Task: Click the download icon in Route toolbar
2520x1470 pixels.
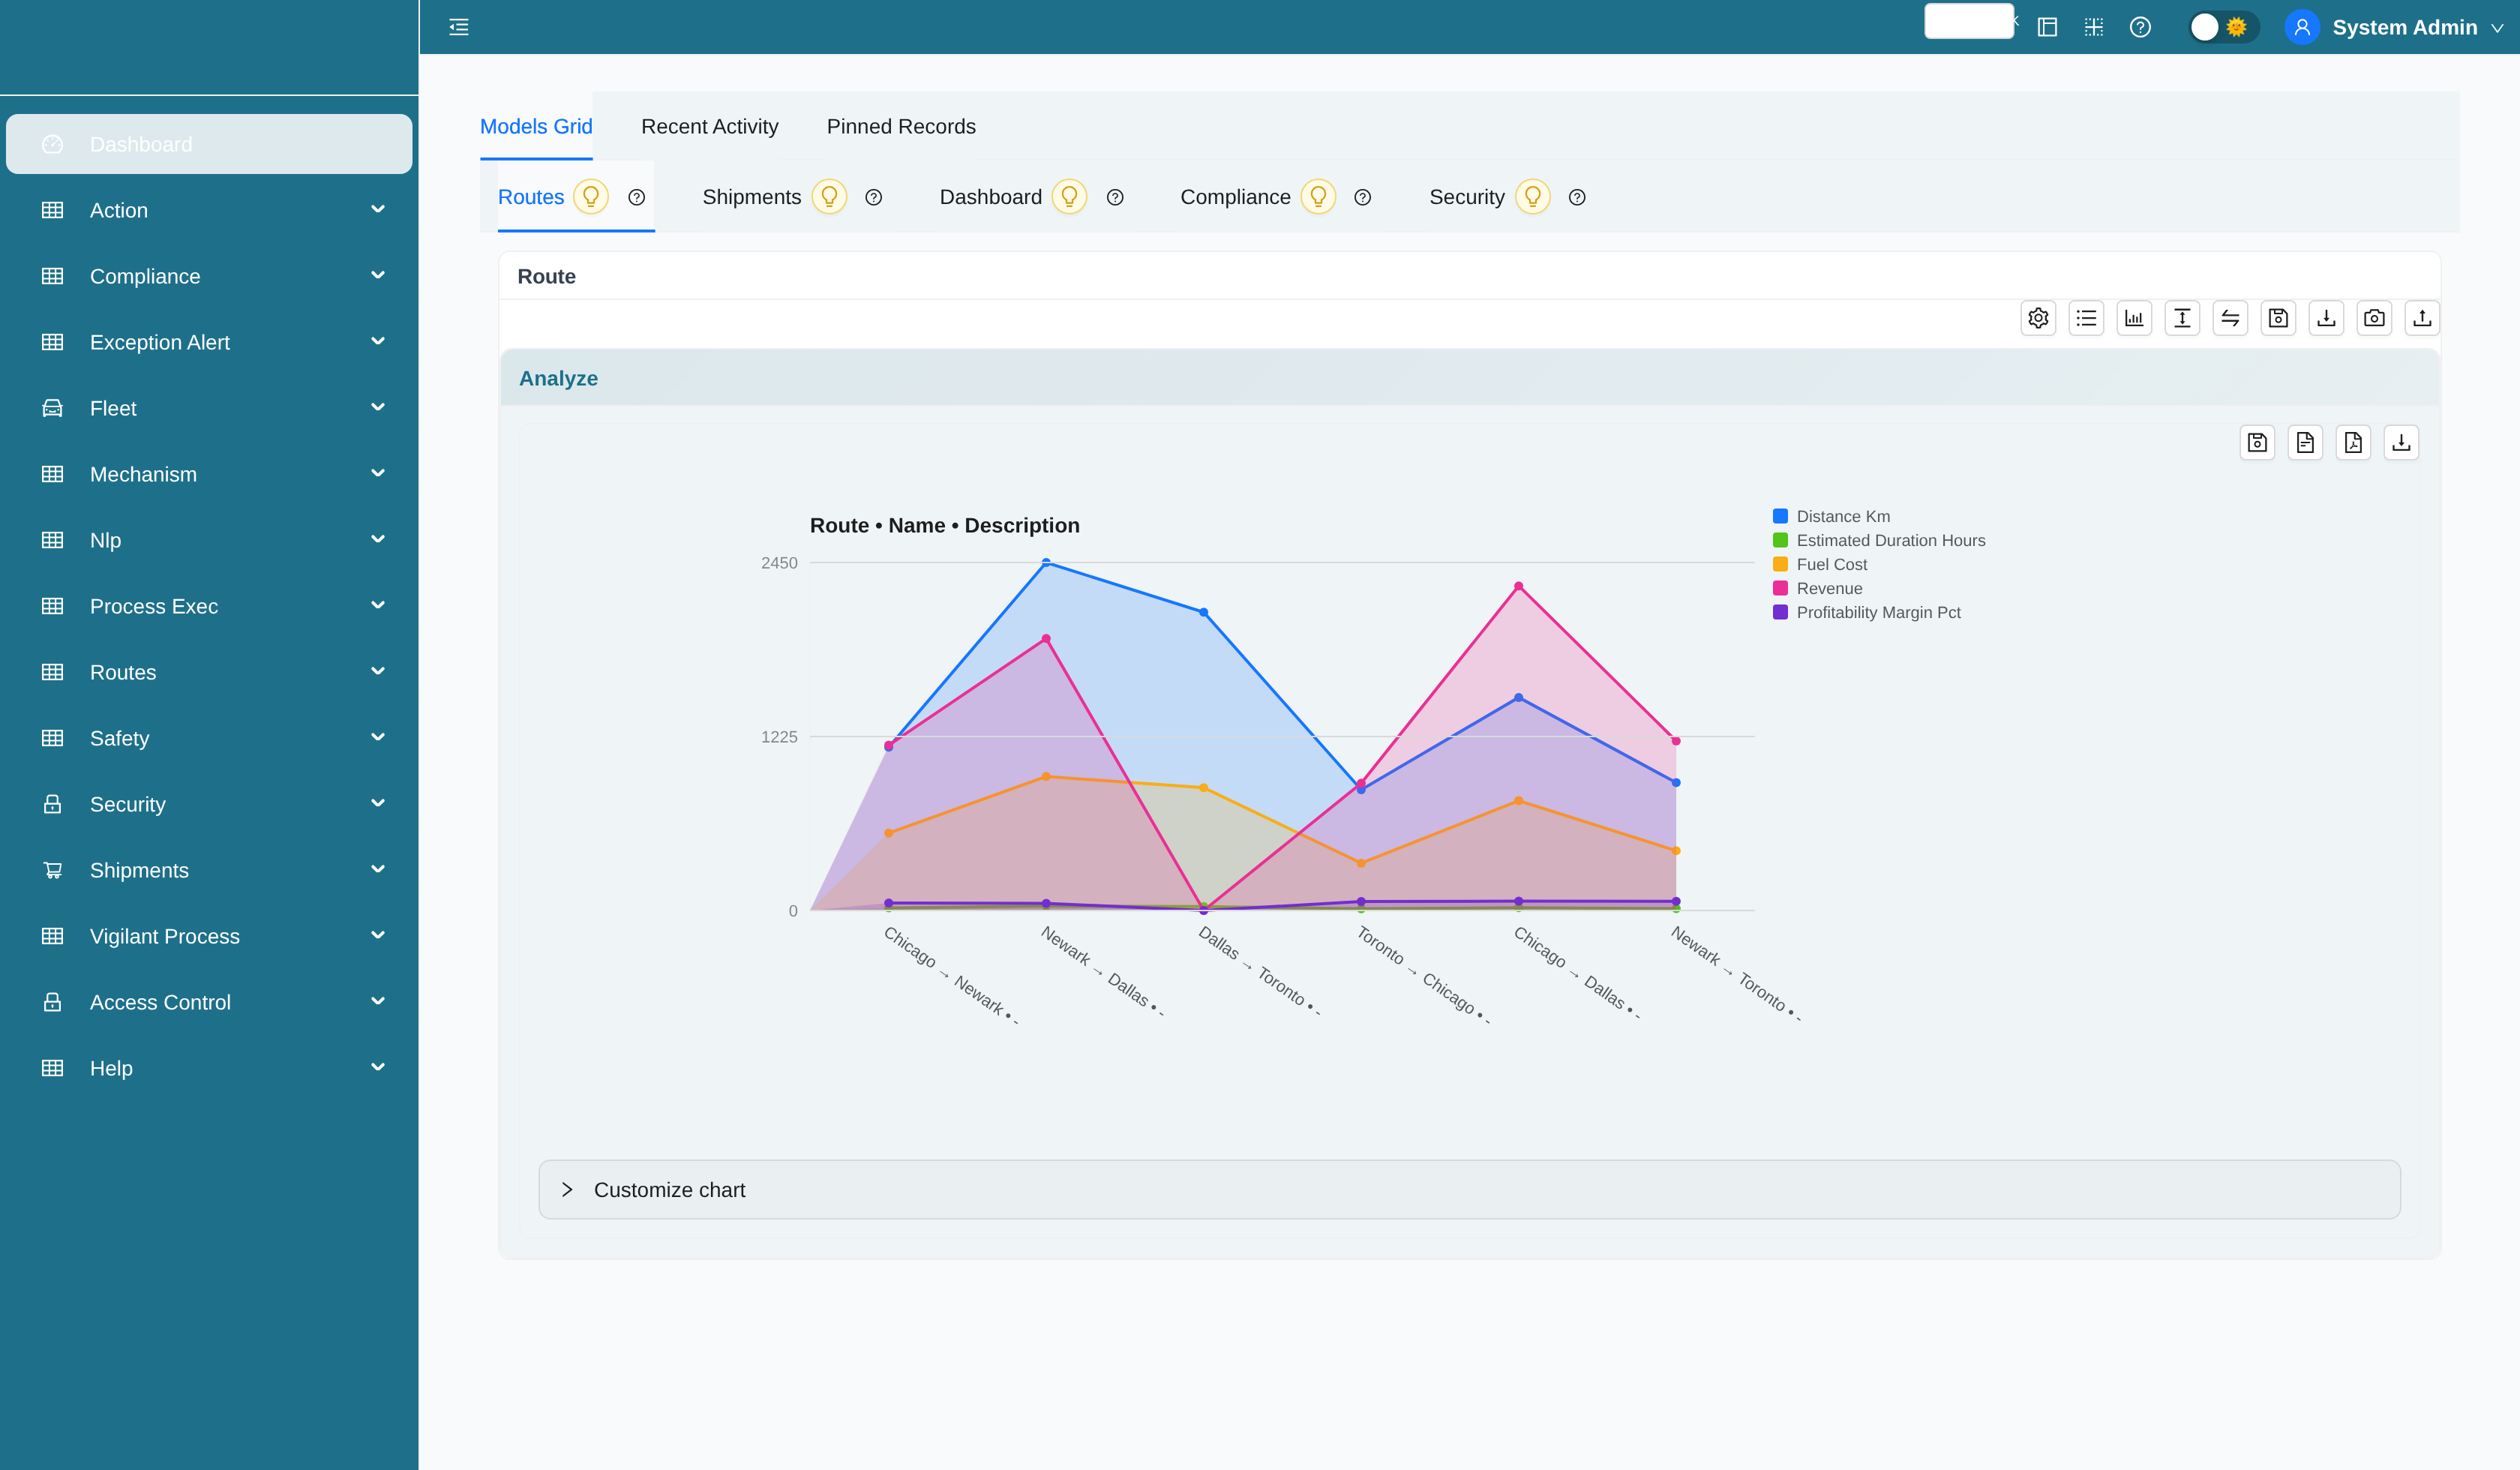Action: (x=2326, y=318)
